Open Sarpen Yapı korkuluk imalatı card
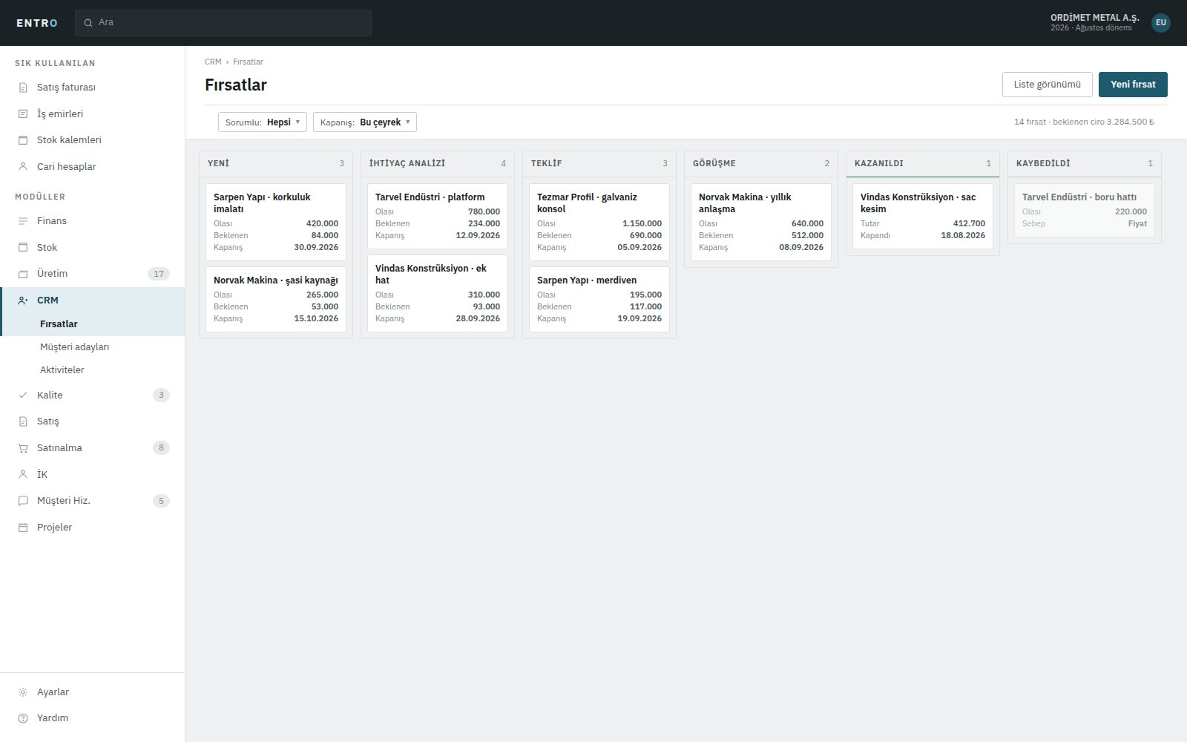1187x742 pixels. (x=276, y=222)
